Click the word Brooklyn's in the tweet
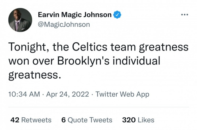 click(x=83, y=61)
